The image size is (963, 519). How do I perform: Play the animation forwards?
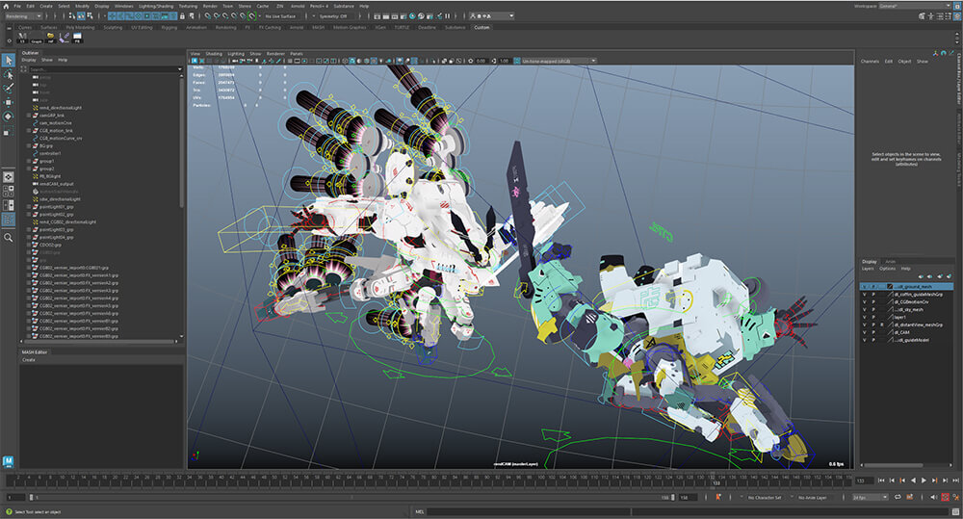click(924, 480)
